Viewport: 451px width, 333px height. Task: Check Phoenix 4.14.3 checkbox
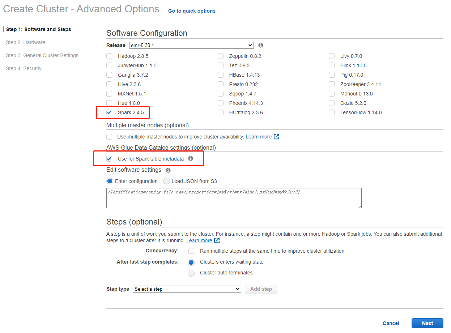tap(221, 103)
